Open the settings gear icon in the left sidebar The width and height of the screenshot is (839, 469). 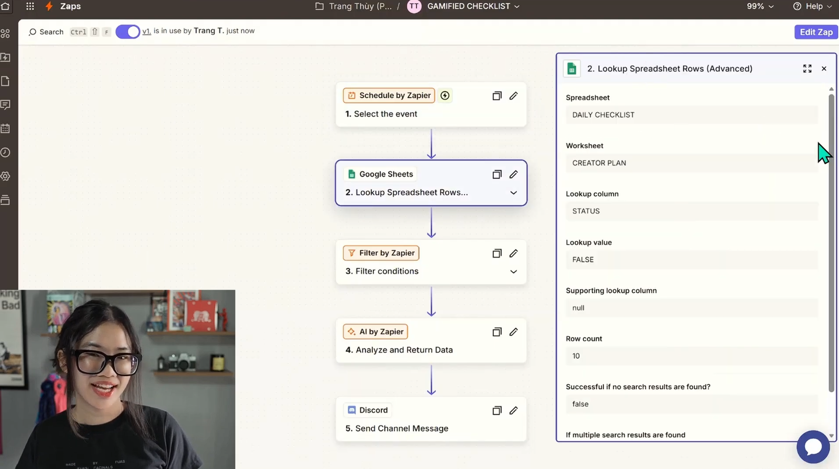click(x=5, y=176)
